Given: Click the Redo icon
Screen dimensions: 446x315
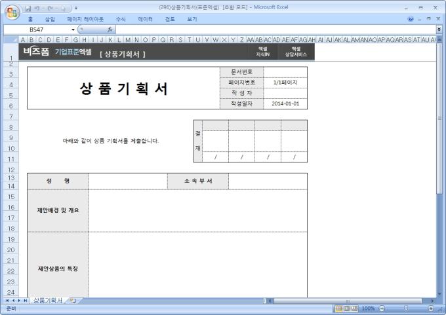Looking at the screenshot, I should (50, 9).
